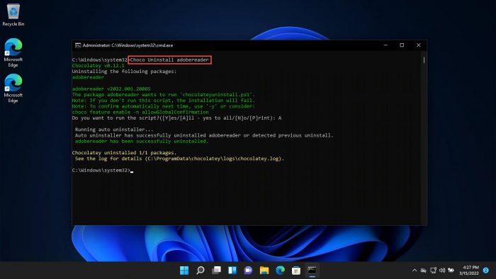496x279 pixels.
Task: Open File Explorer from the taskbar
Action: tap(264, 271)
